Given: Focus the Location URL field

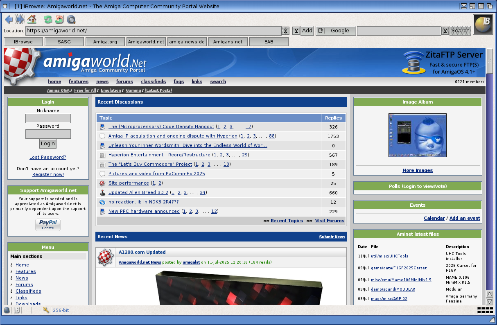Looking at the screenshot, I should click(x=154, y=31).
